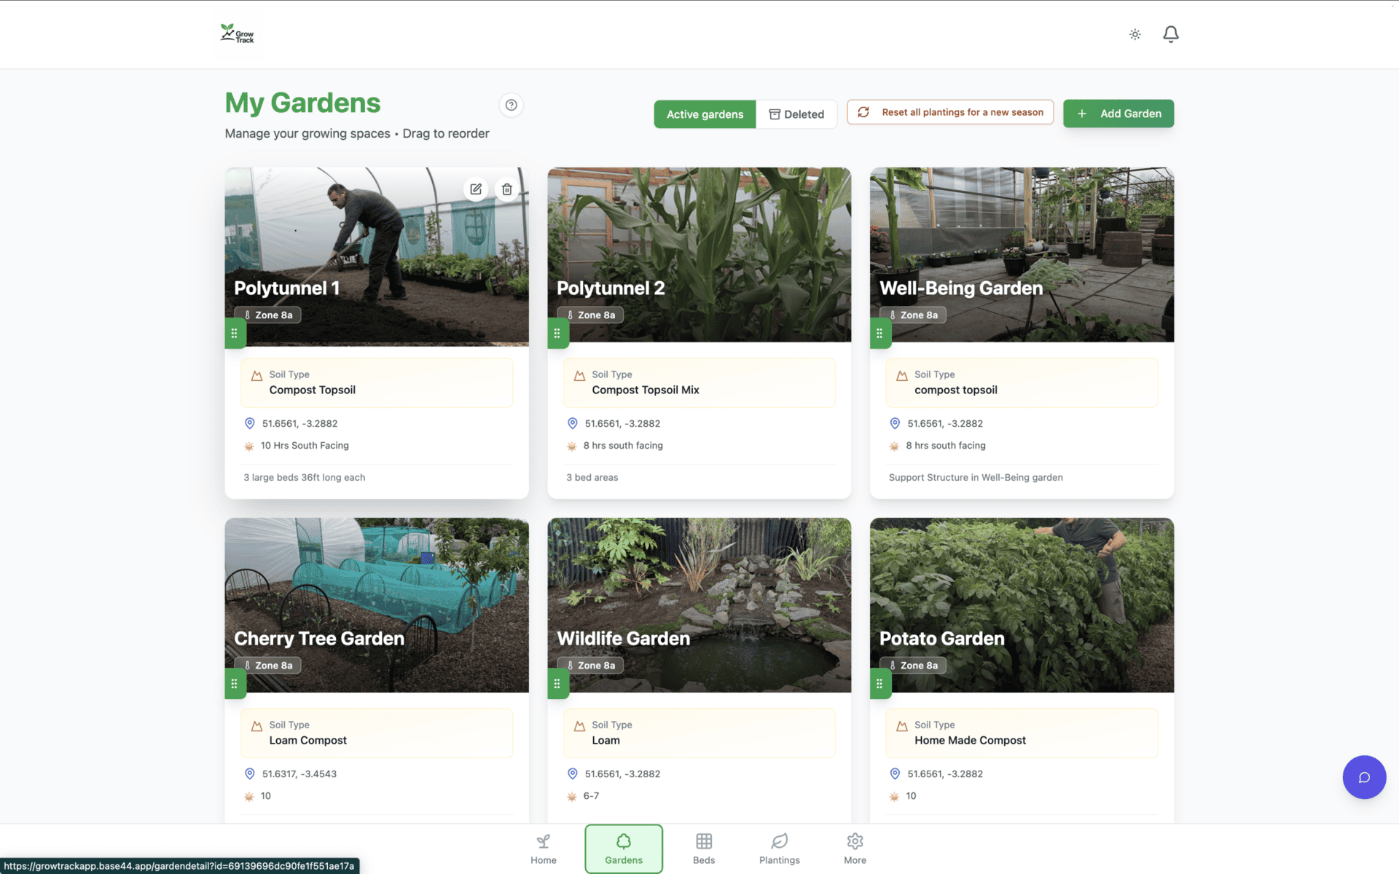The width and height of the screenshot is (1399, 874).
Task: Go to the Home tab
Action: pos(543,849)
